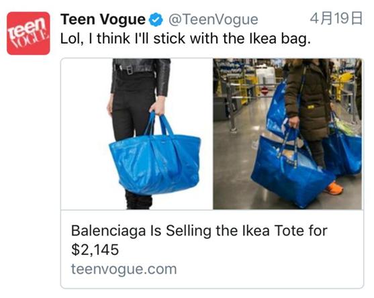
Task: Open the Teen Vogue red avatar logo
Action: pyautogui.click(x=28, y=33)
